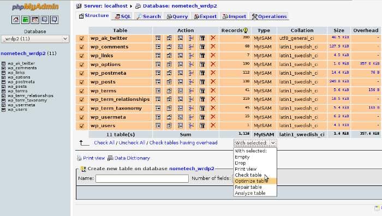Select Optimize table option
The height and width of the screenshot is (216, 382).
[x=255, y=181]
